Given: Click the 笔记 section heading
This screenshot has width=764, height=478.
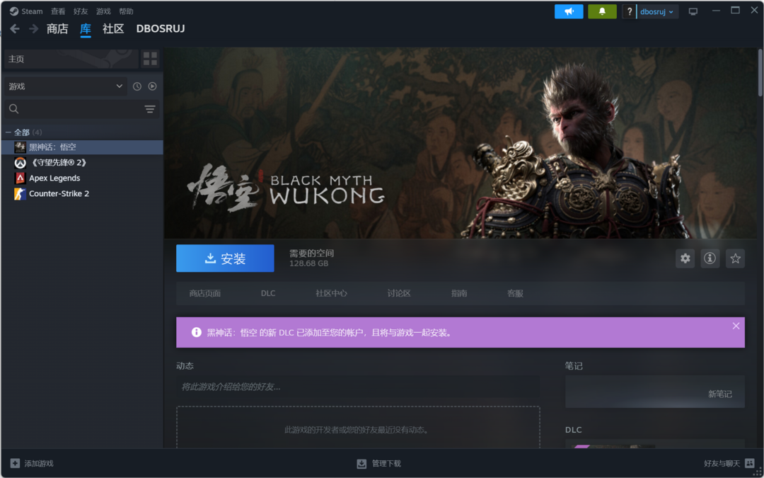Looking at the screenshot, I should coord(574,366).
